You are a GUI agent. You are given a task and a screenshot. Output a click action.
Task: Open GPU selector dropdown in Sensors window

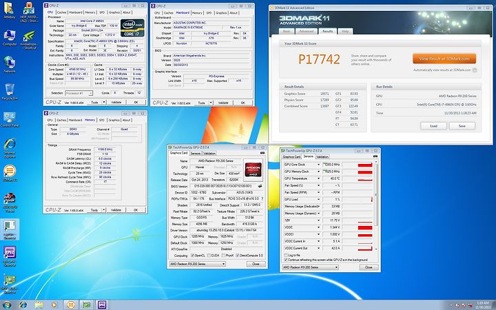point(310,267)
